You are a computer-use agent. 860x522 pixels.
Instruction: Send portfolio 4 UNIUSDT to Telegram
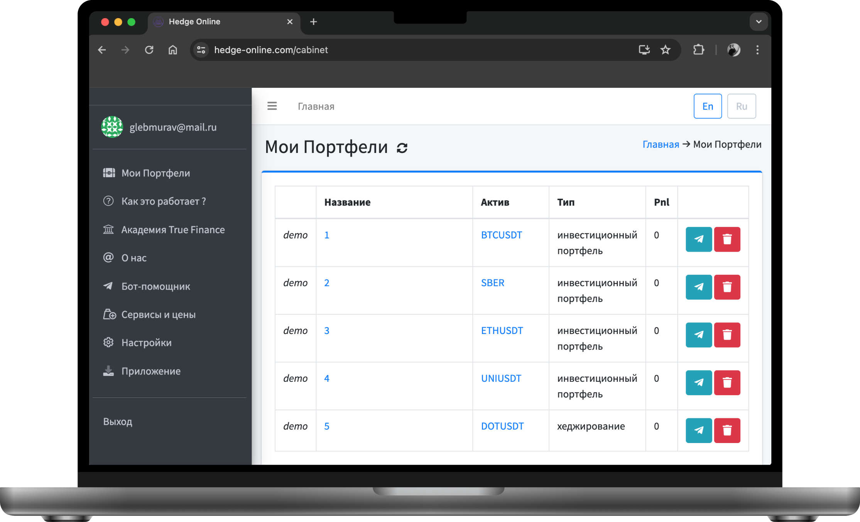click(699, 383)
